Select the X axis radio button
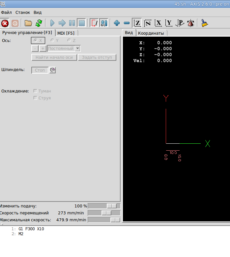Screen dimensions: 230x257 pyautogui.click(x=38, y=41)
